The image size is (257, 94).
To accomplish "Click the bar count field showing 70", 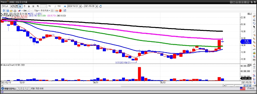I will (51, 6).
